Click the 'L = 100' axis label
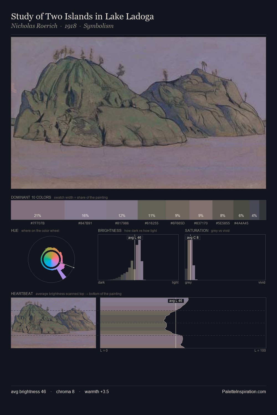The width and height of the screenshot is (277, 415). pos(260,351)
